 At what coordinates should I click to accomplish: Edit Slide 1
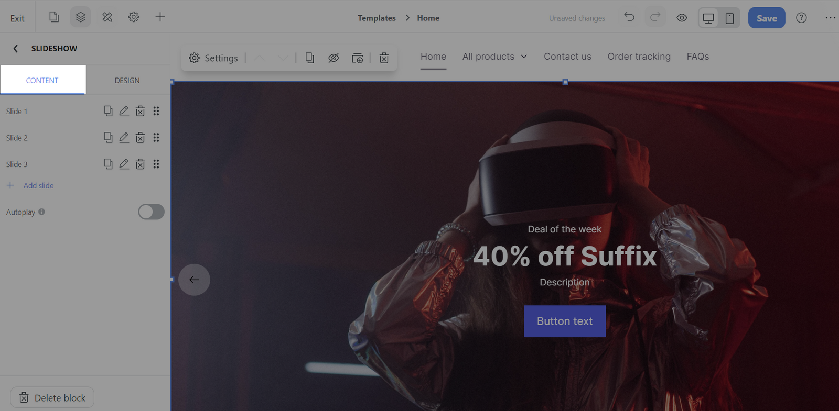[124, 111]
